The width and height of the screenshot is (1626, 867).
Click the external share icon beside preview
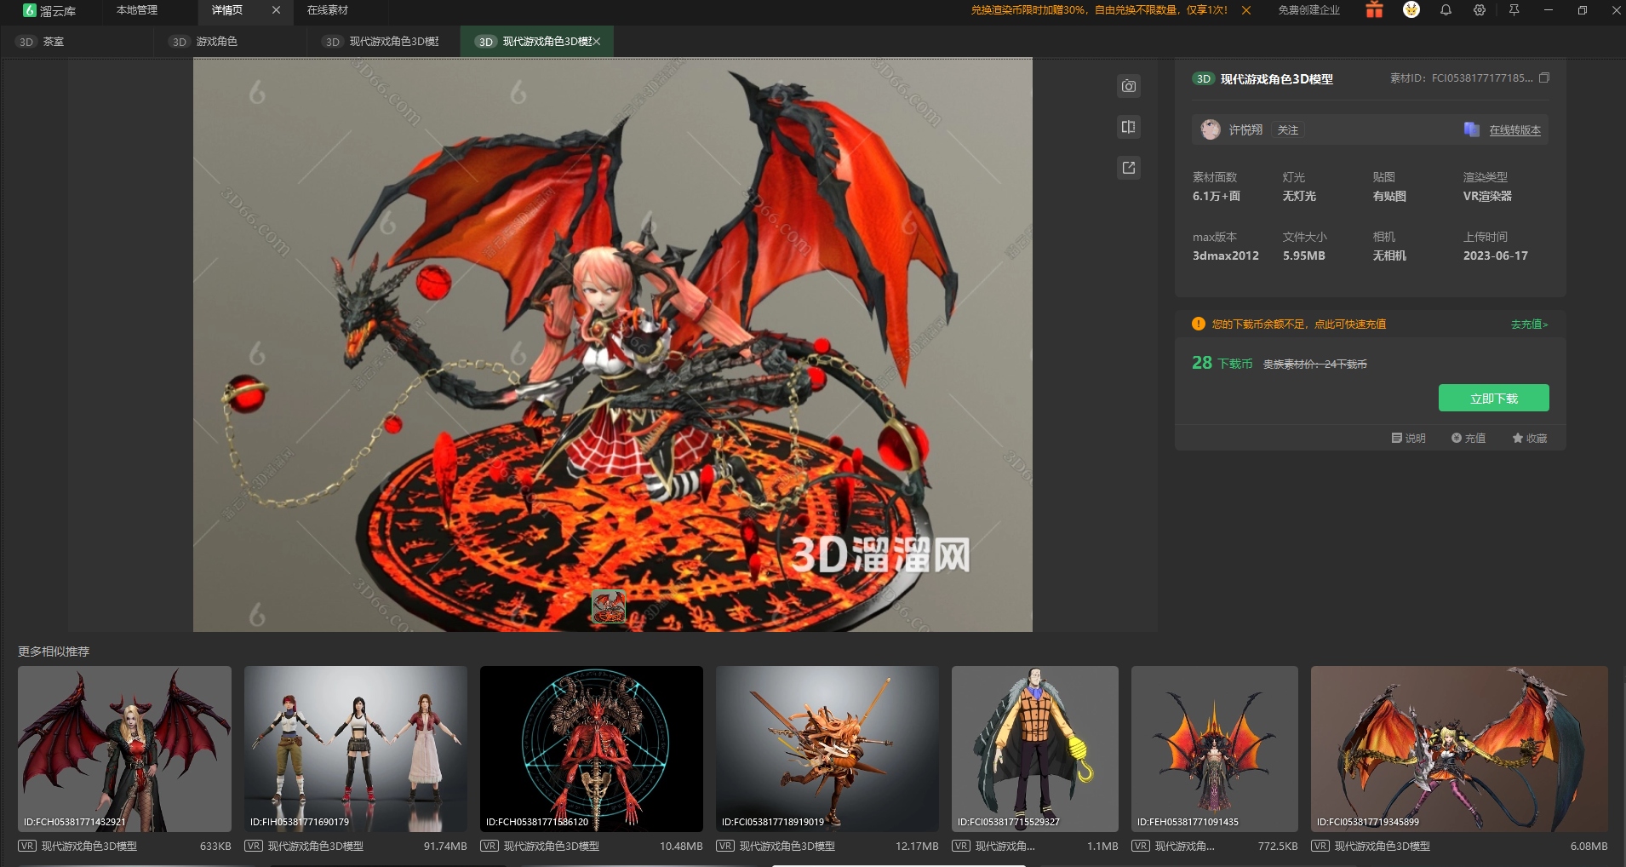1128,168
